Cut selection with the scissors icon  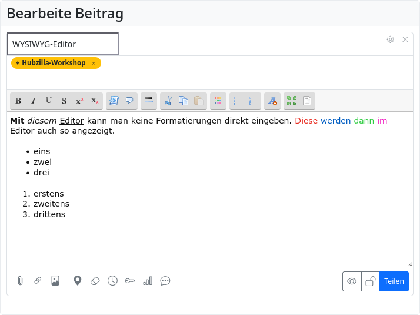(168, 101)
